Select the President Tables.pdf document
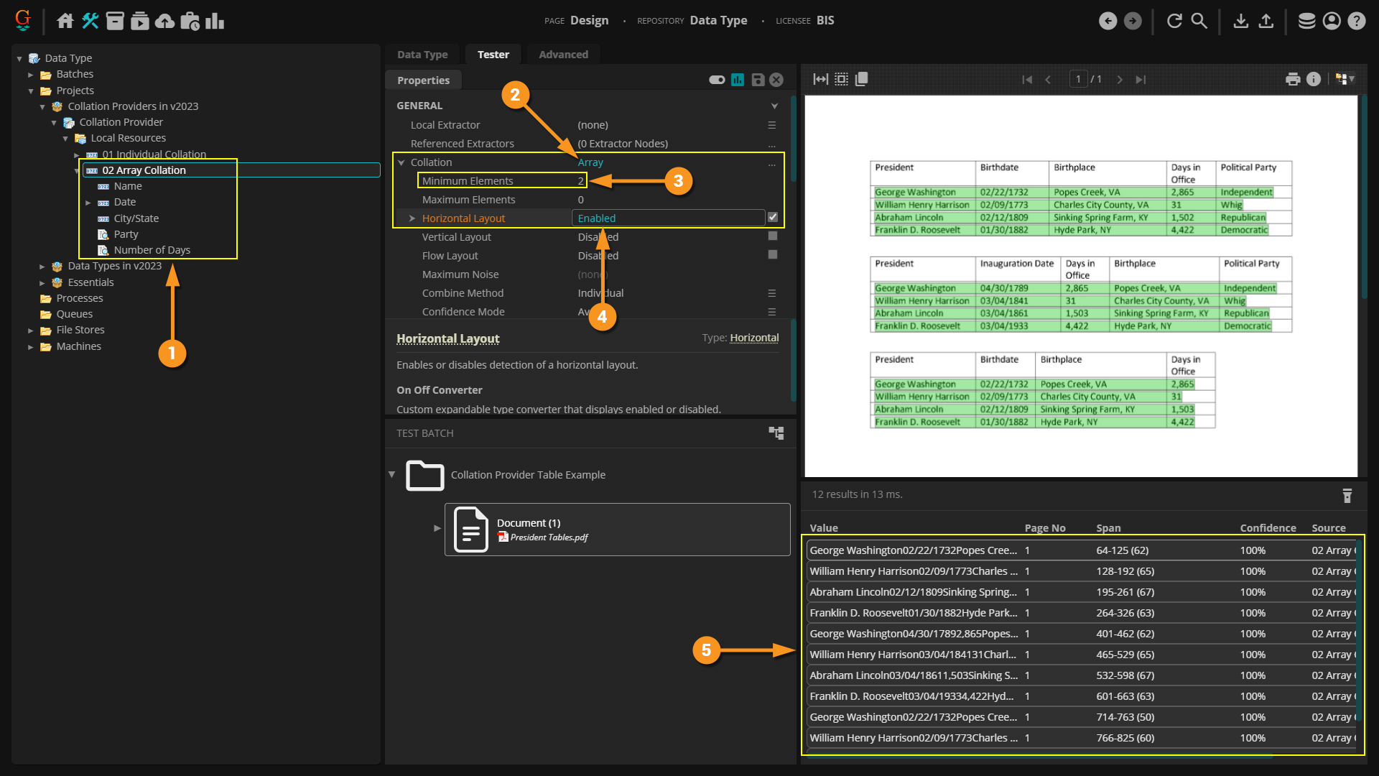The width and height of the screenshot is (1379, 776). [548, 537]
